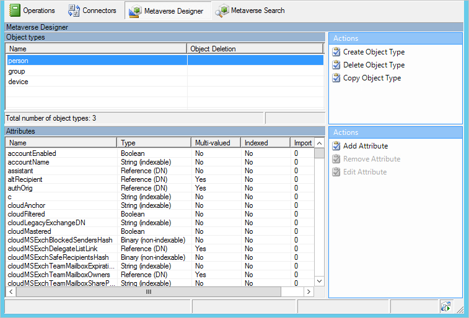Select the group object type row
Image resolution: width=469 pixels, height=318 pixels.
click(x=17, y=71)
